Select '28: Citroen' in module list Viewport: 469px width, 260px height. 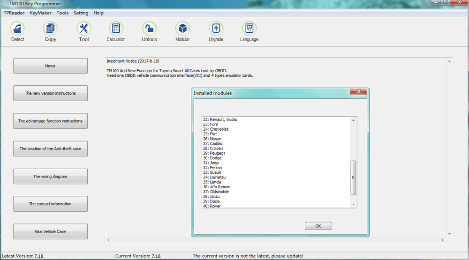click(x=213, y=148)
